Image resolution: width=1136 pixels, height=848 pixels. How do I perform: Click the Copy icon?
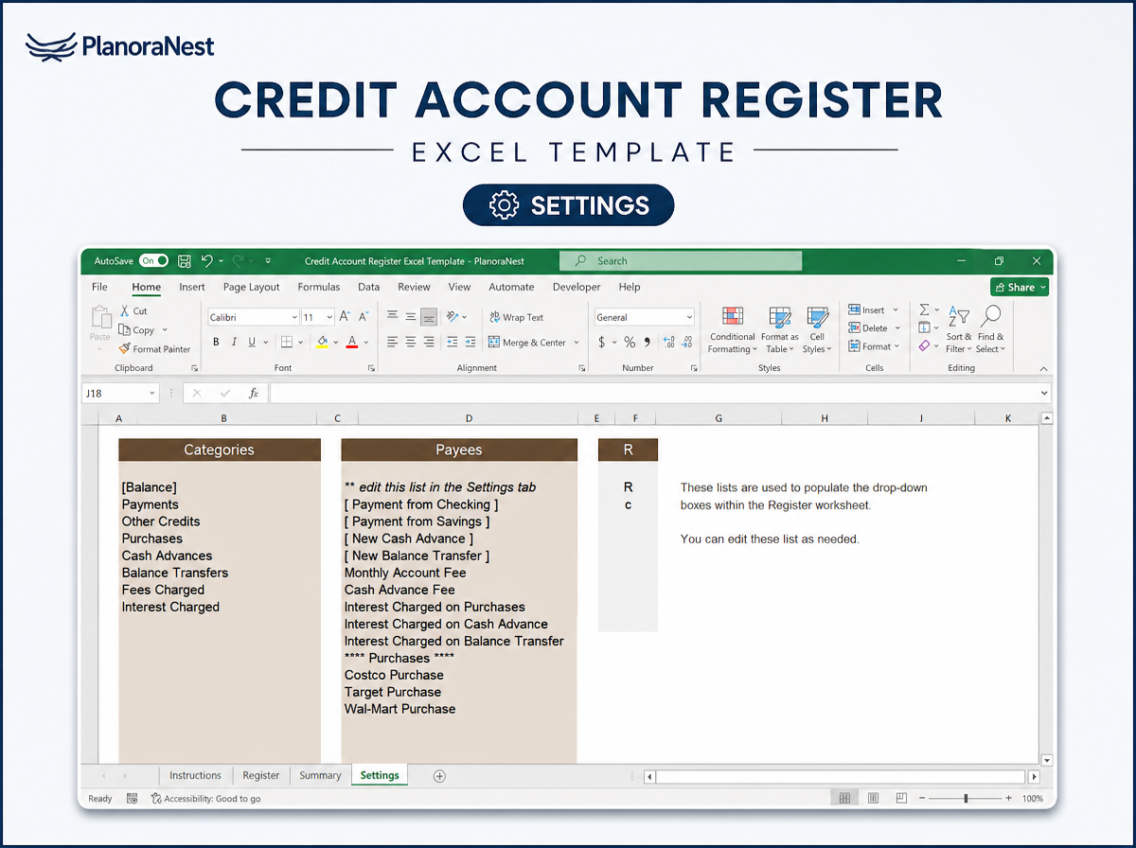coord(124,330)
